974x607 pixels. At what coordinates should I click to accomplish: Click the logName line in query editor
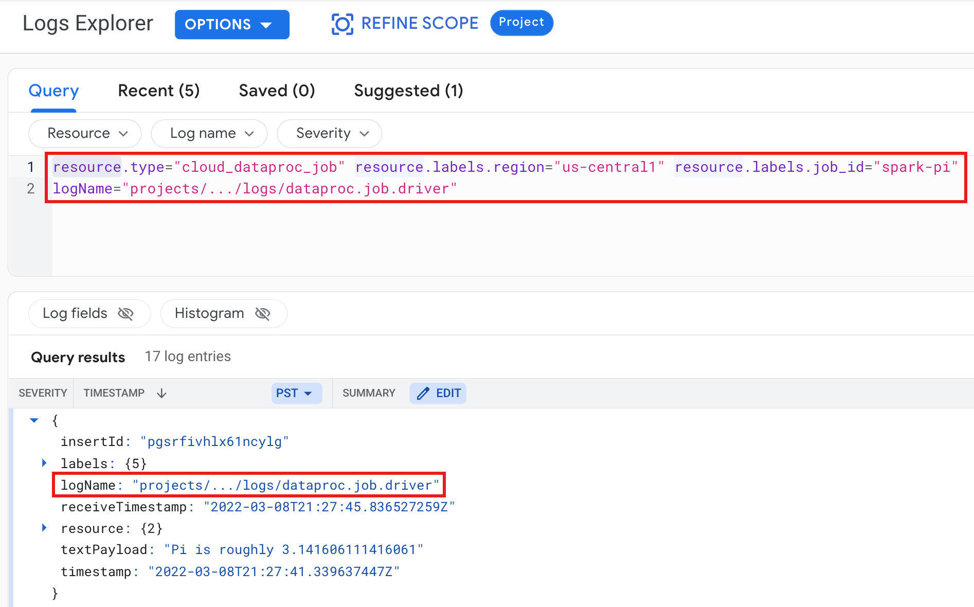coord(255,189)
